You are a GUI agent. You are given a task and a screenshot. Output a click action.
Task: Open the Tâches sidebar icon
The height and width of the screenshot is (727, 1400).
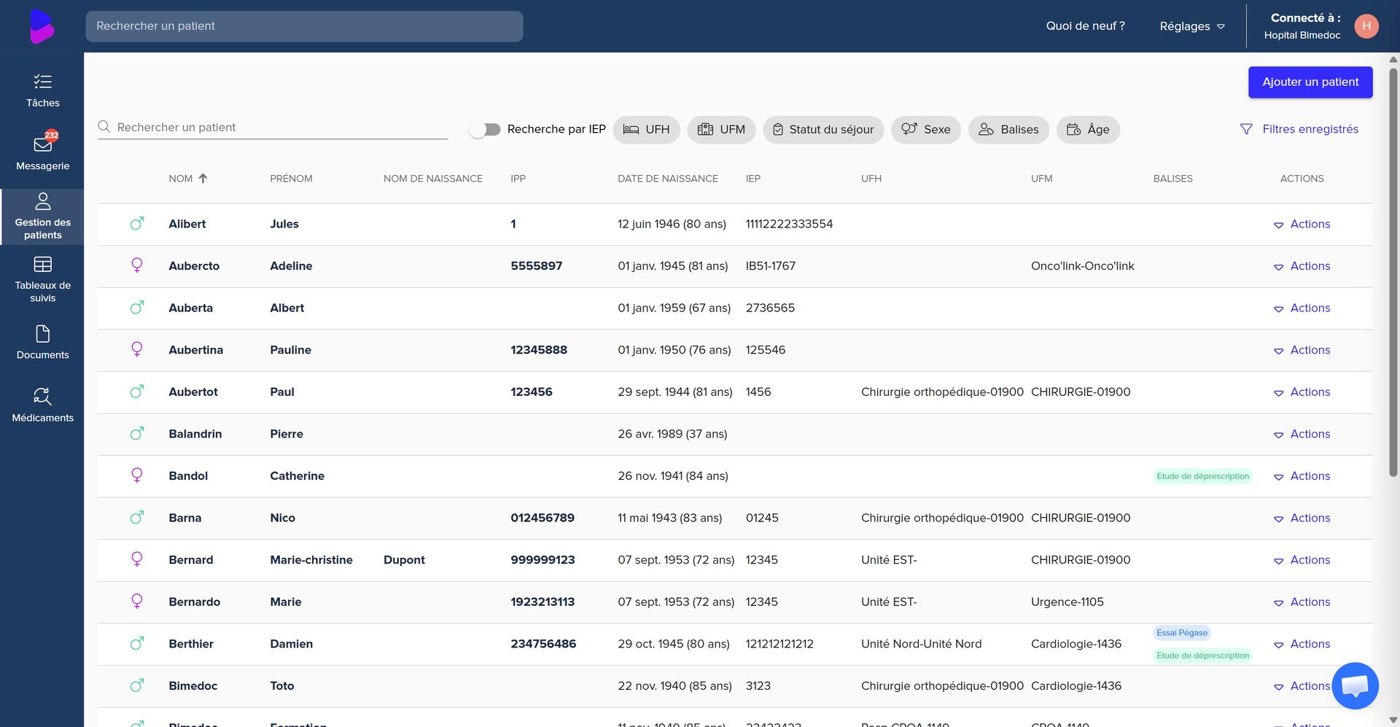(x=43, y=82)
